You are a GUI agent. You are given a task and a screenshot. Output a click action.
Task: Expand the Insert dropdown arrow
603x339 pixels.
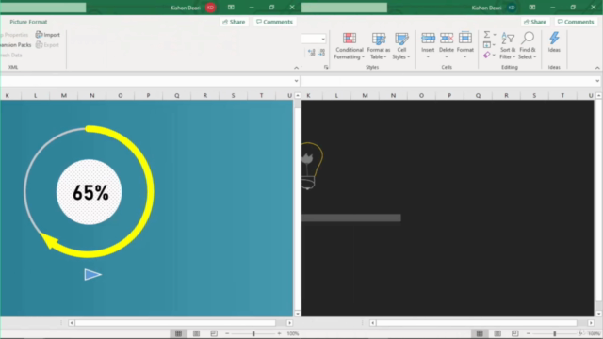coord(428,56)
